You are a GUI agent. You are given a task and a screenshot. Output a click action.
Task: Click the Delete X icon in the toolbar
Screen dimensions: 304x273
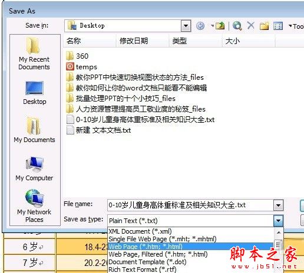251,25
